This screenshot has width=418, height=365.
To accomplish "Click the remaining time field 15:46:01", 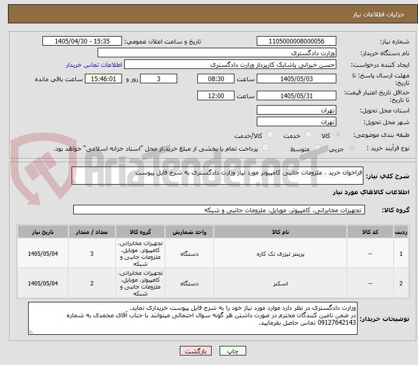I will tap(103, 79).
